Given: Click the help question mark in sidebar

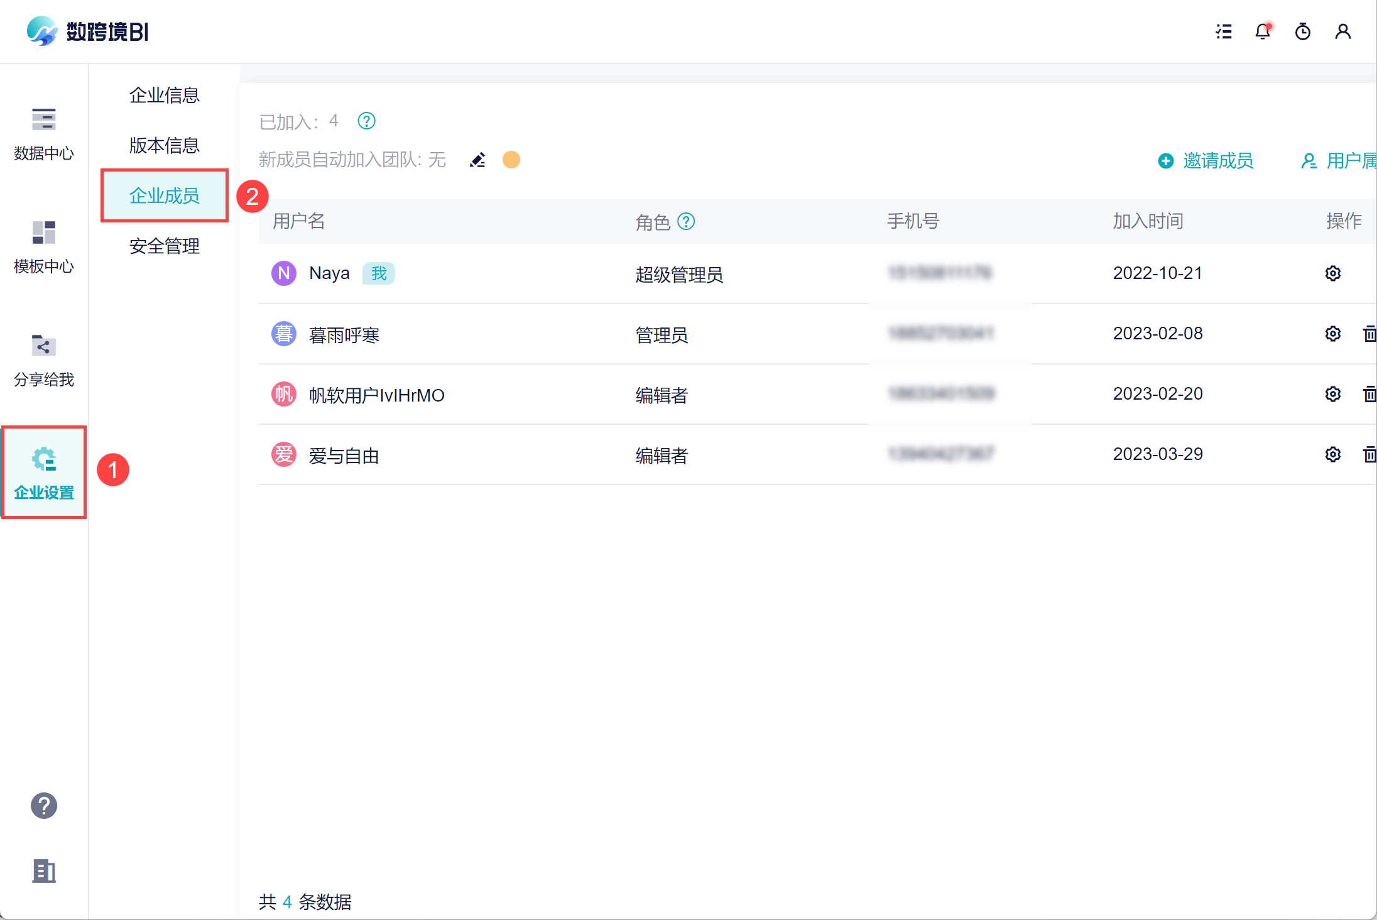Looking at the screenshot, I should tap(44, 806).
